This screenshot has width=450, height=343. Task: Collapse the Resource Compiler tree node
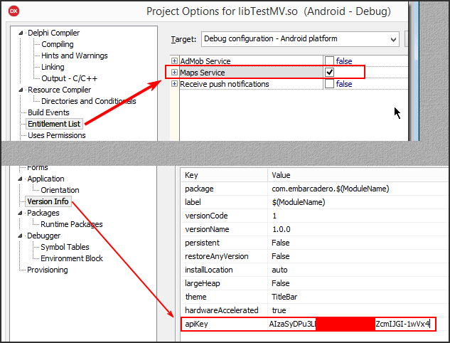21,90
